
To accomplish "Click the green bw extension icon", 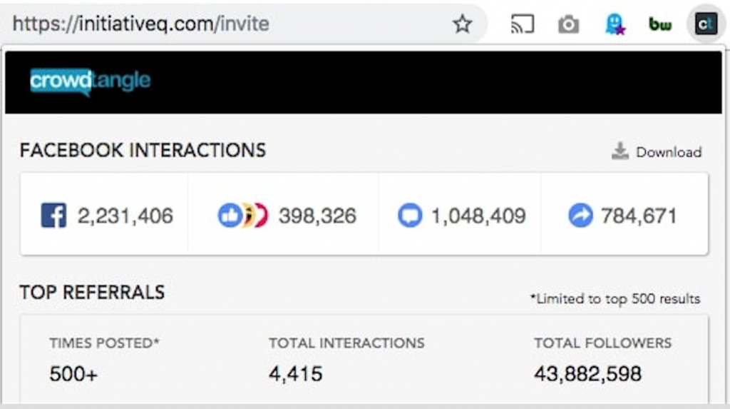I will tap(660, 25).
